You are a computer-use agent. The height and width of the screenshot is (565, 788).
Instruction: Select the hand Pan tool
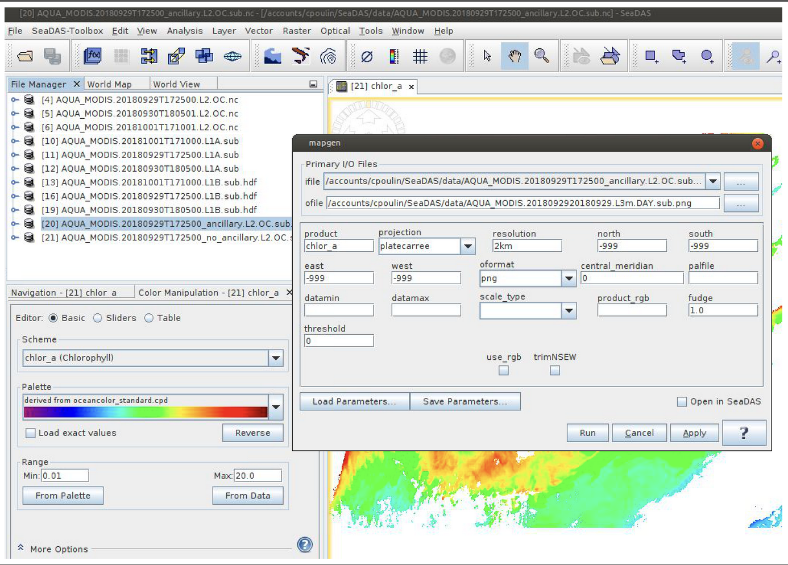click(x=515, y=56)
